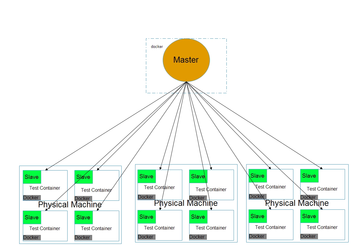Click lower-left green Slave box in right machine
Image resolution: width=357 pixels, height=252 pixels.
(x=258, y=216)
